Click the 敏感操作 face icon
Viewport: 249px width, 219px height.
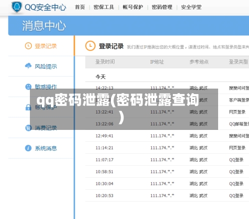tap(28, 87)
